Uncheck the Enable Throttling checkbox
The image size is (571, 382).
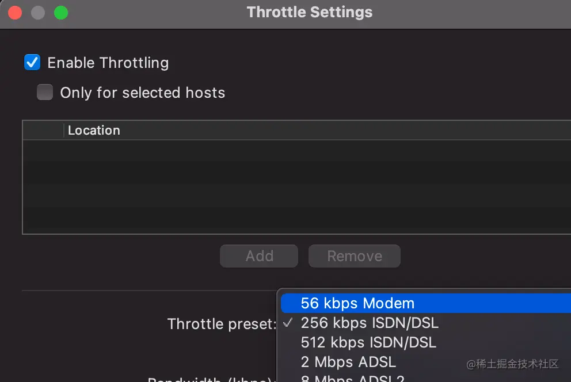(32, 62)
